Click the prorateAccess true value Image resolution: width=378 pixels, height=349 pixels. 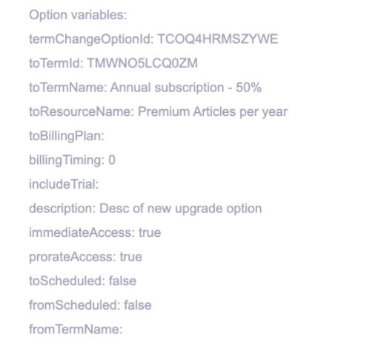tap(131, 257)
